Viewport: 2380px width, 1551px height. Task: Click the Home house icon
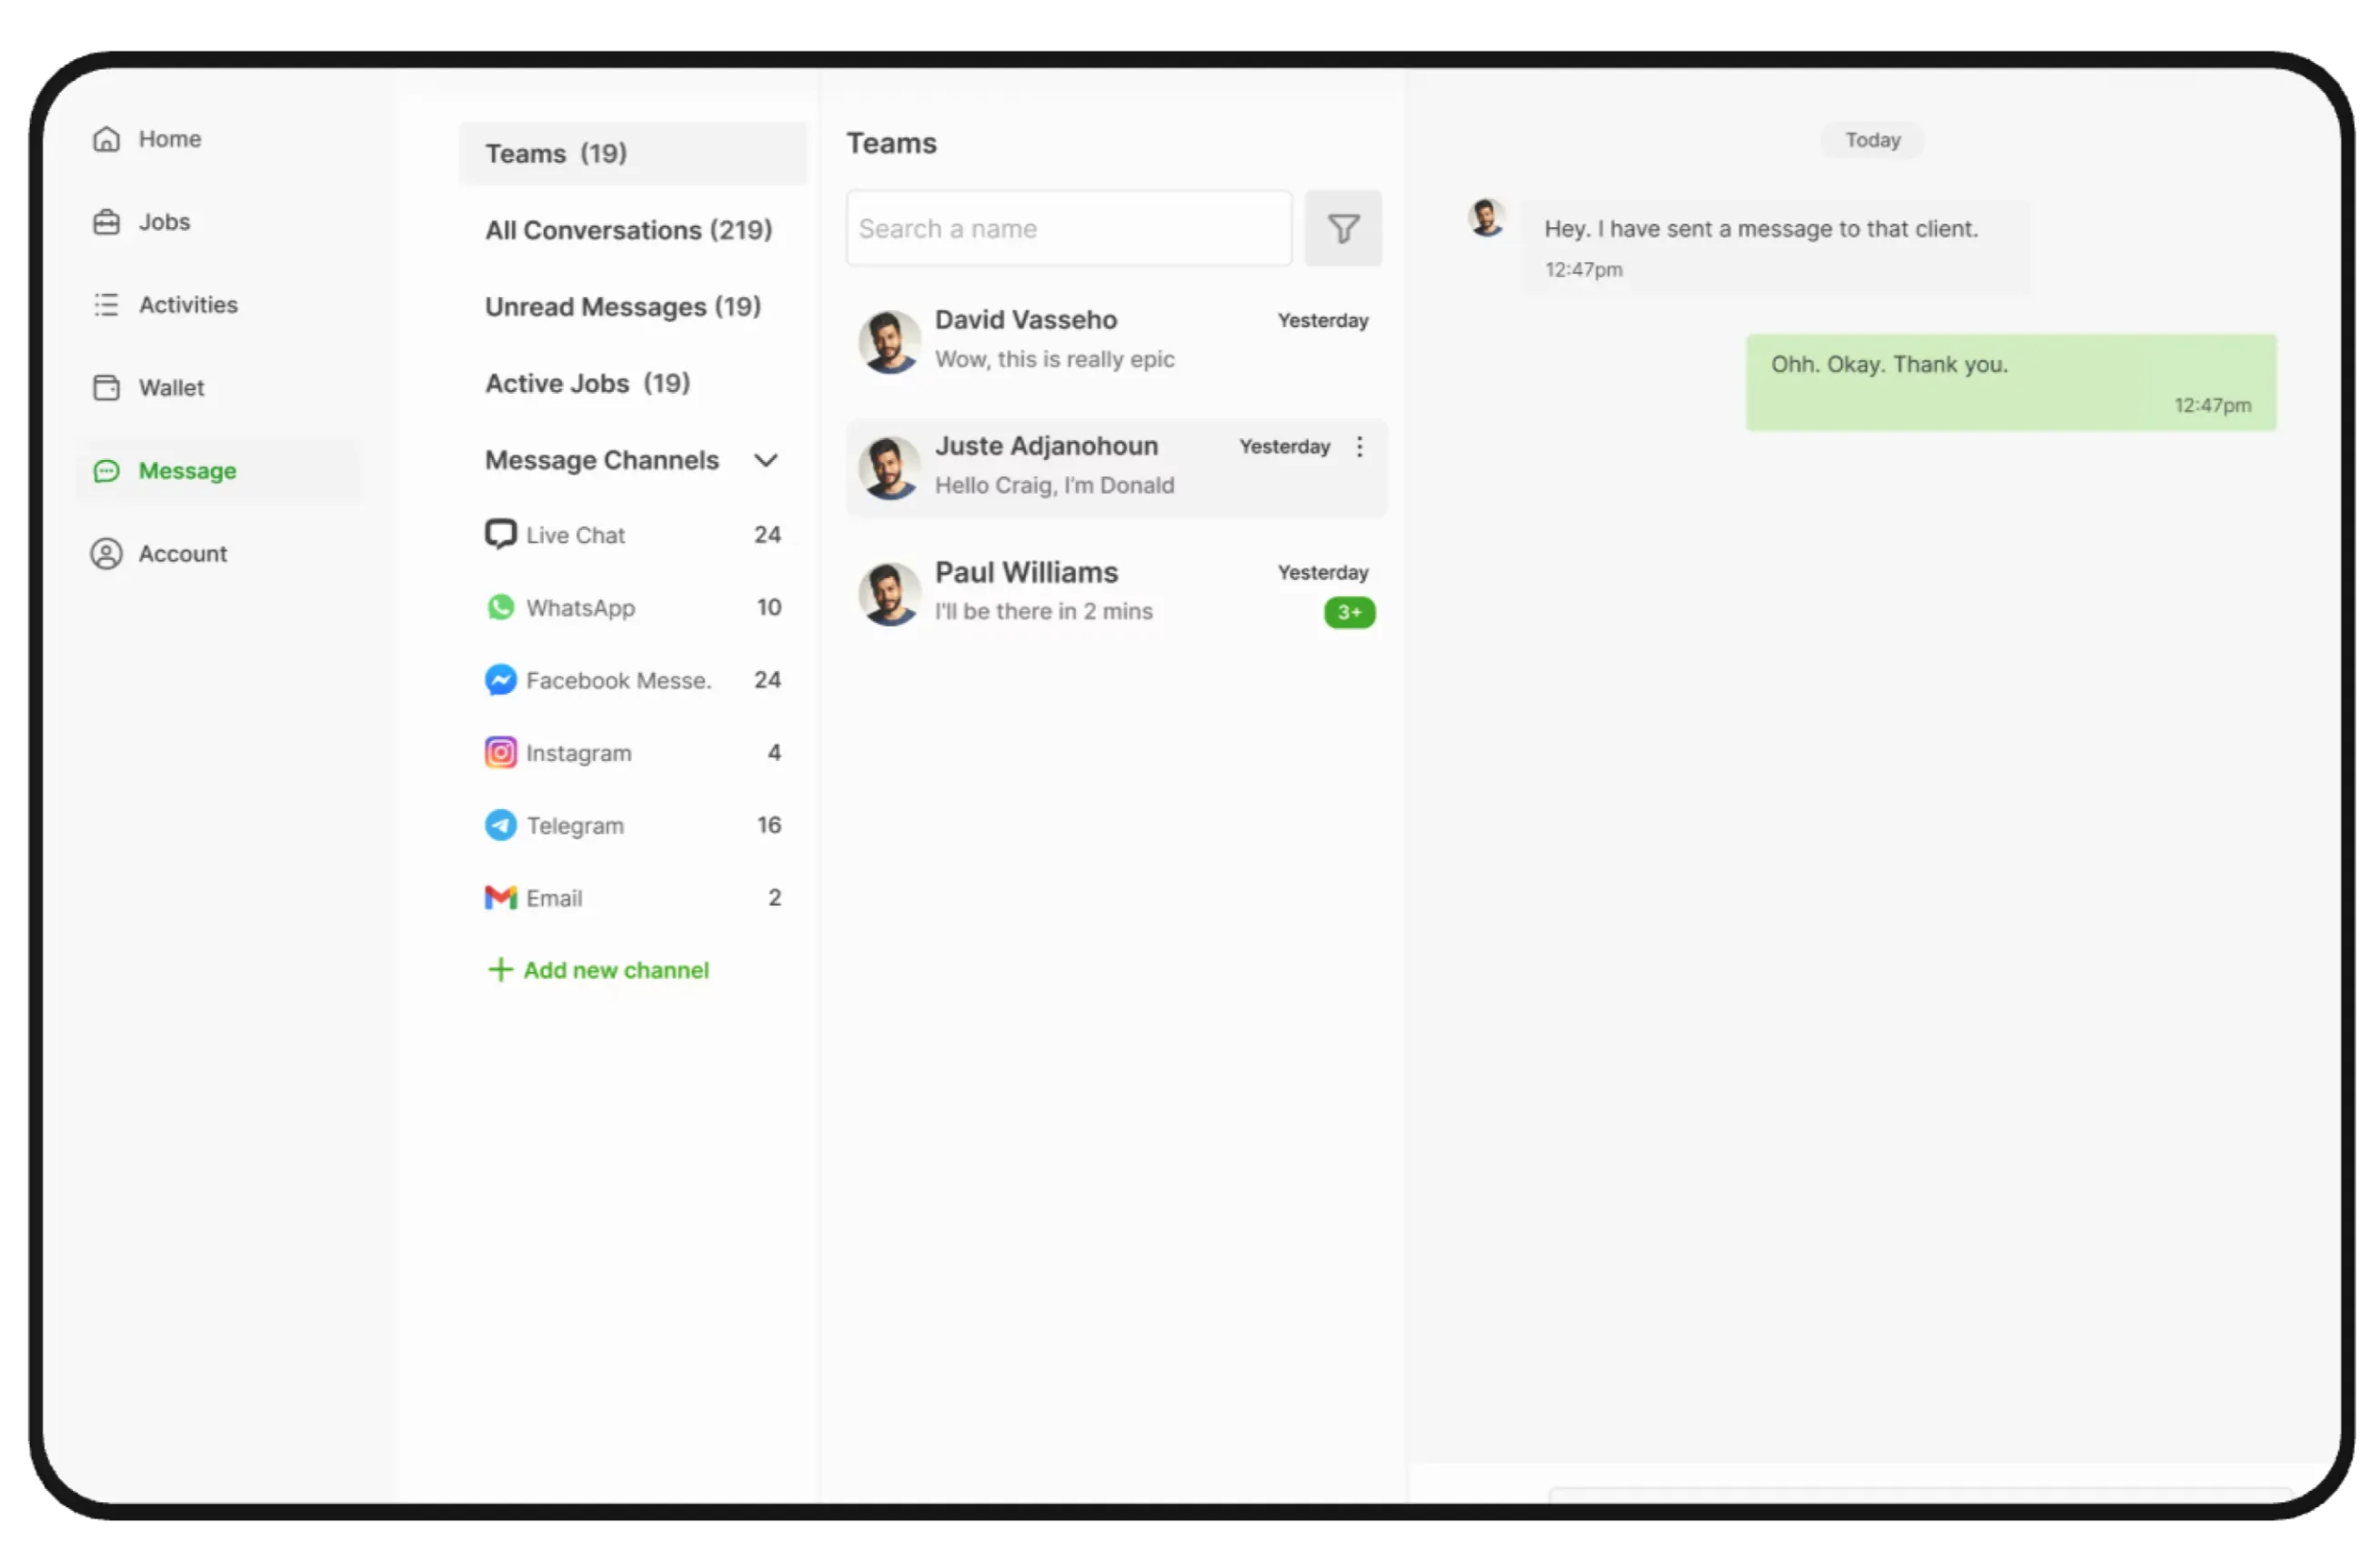106,139
